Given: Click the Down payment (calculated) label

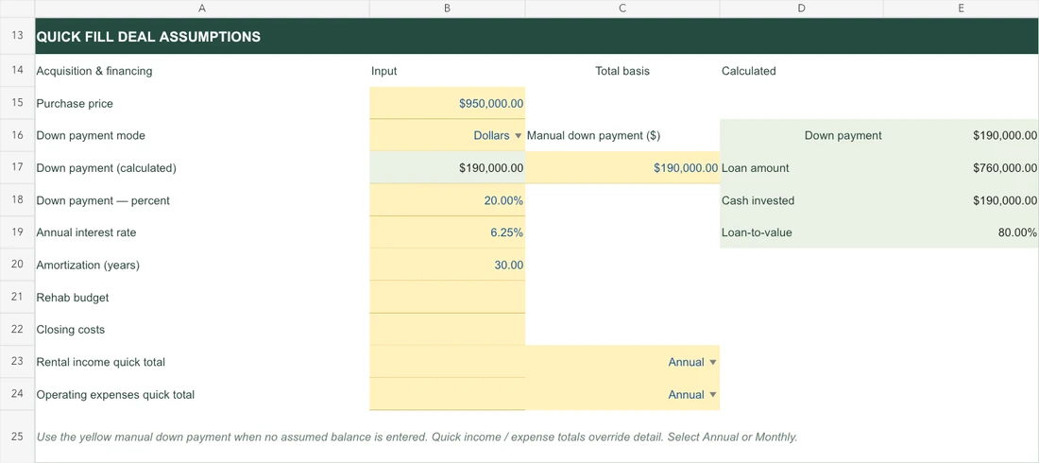Looking at the screenshot, I should coord(106,168).
